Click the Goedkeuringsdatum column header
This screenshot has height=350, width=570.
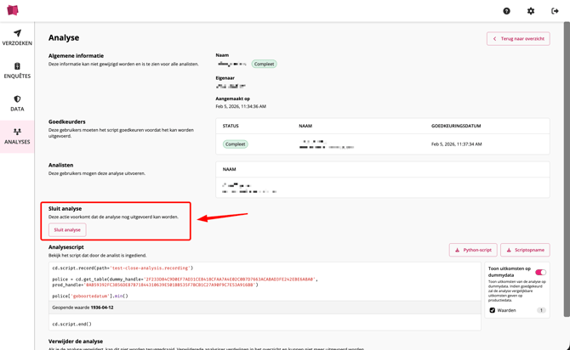coord(456,126)
